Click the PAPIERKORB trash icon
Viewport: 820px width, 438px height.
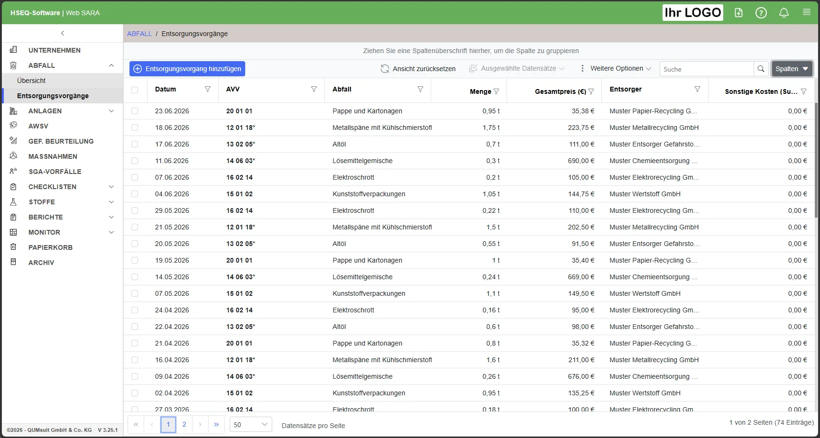click(13, 247)
